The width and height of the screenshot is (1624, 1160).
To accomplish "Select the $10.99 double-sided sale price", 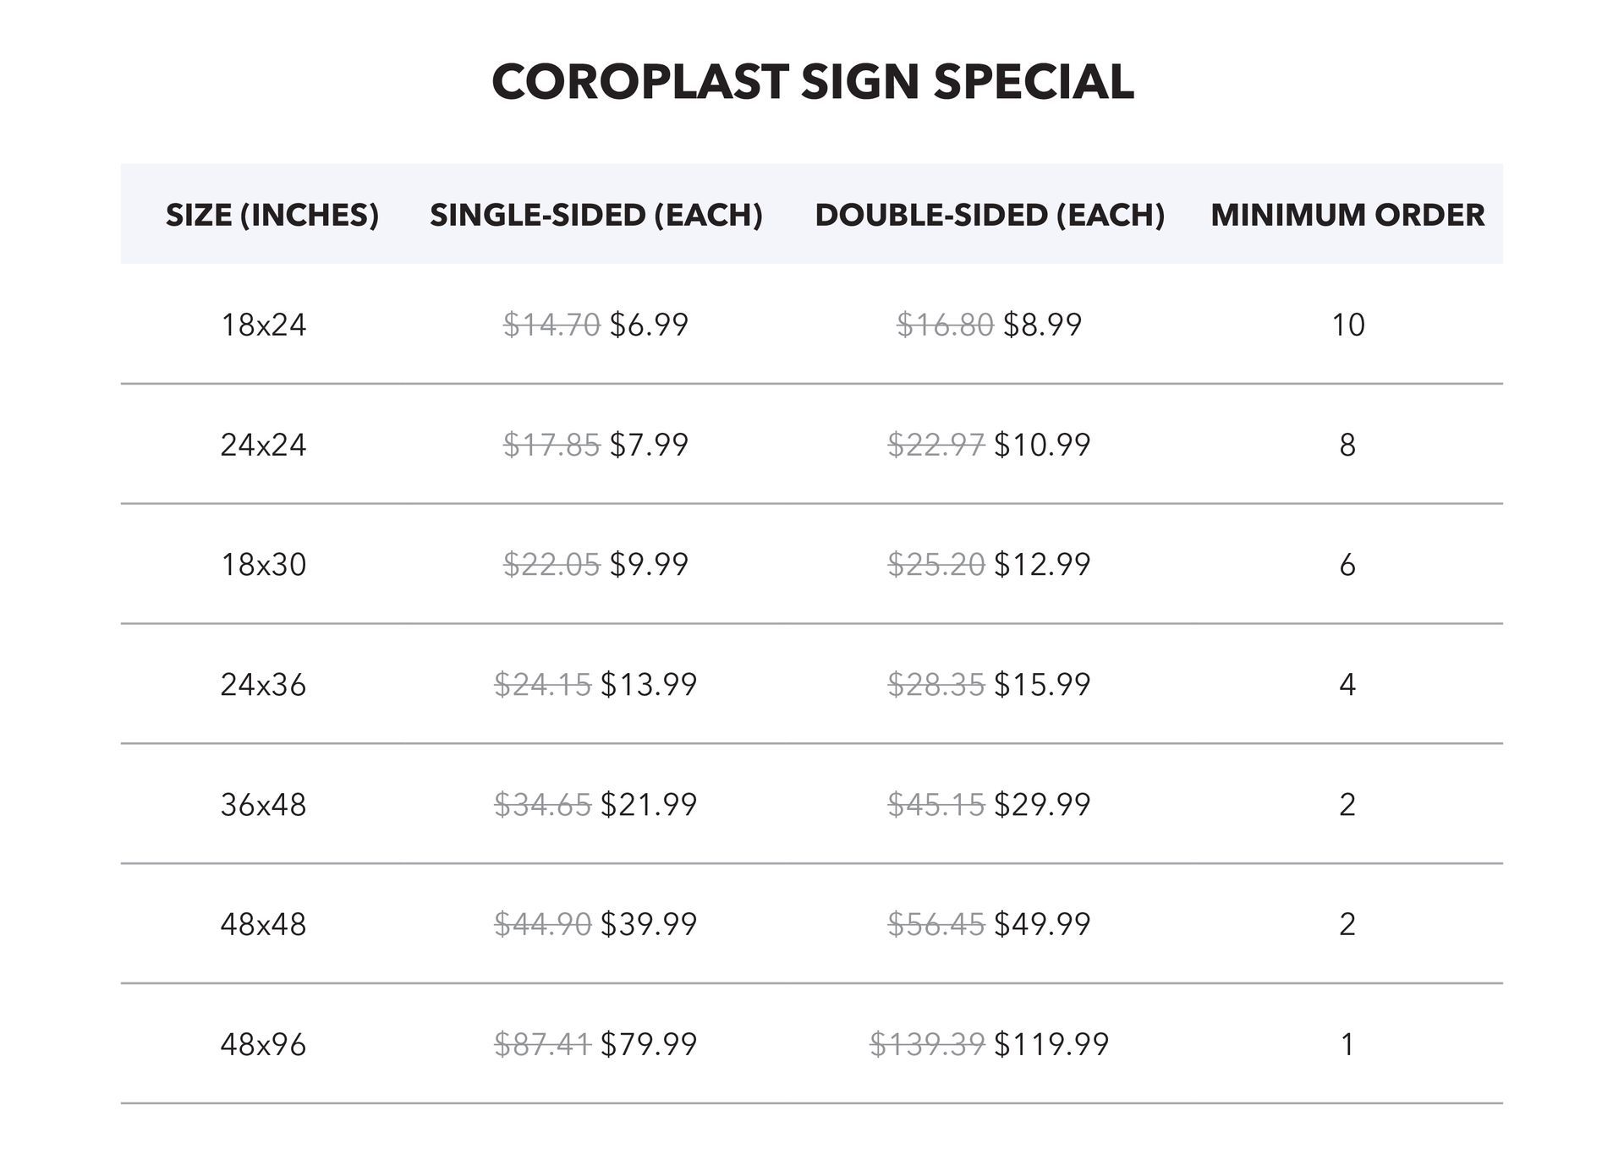I will tap(1042, 445).
